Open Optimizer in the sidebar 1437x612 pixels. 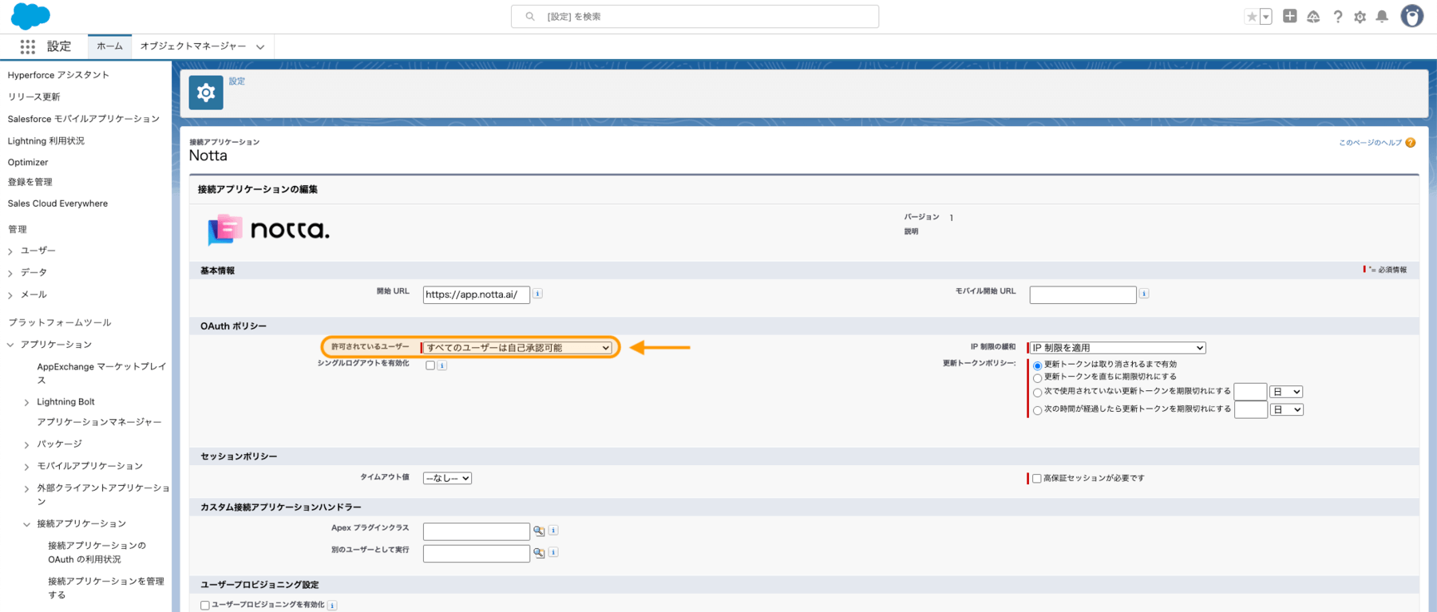pos(28,162)
